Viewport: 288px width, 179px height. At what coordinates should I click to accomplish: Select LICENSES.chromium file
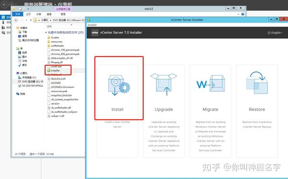[x=61, y=87]
